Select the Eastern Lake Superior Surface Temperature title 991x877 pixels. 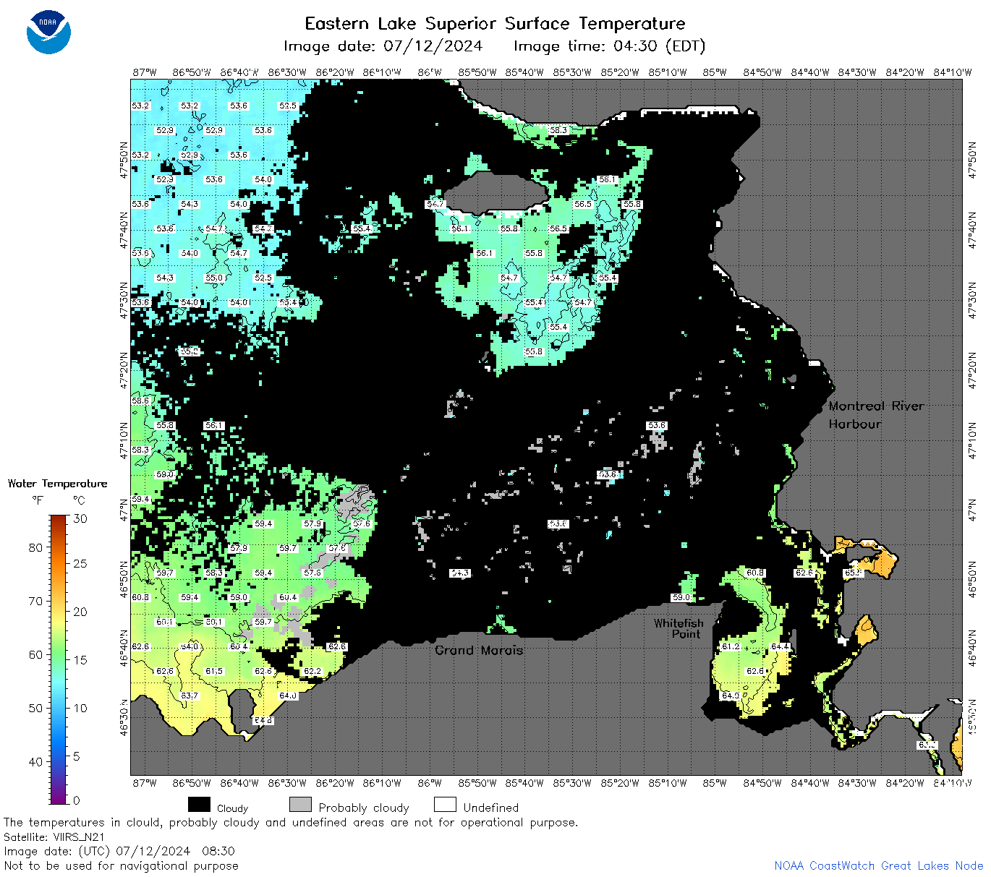click(495, 23)
